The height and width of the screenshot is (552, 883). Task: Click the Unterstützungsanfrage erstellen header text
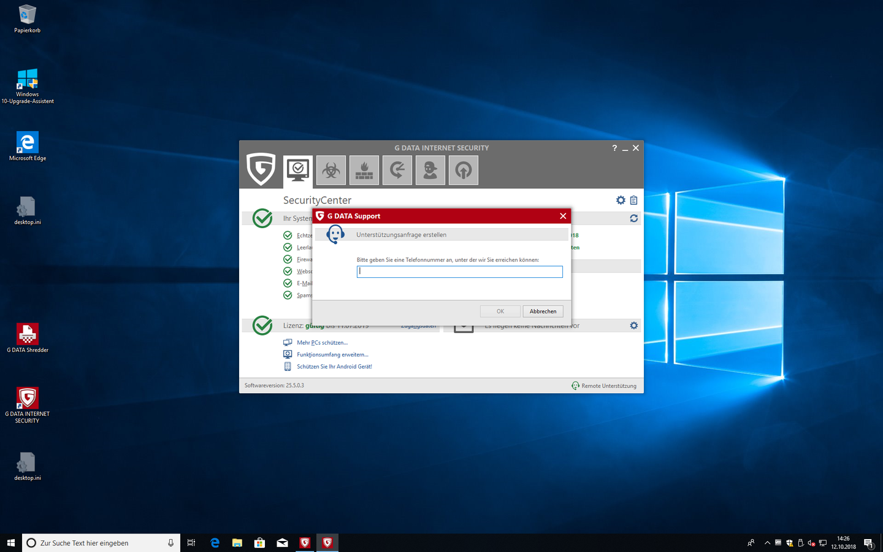click(x=402, y=235)
